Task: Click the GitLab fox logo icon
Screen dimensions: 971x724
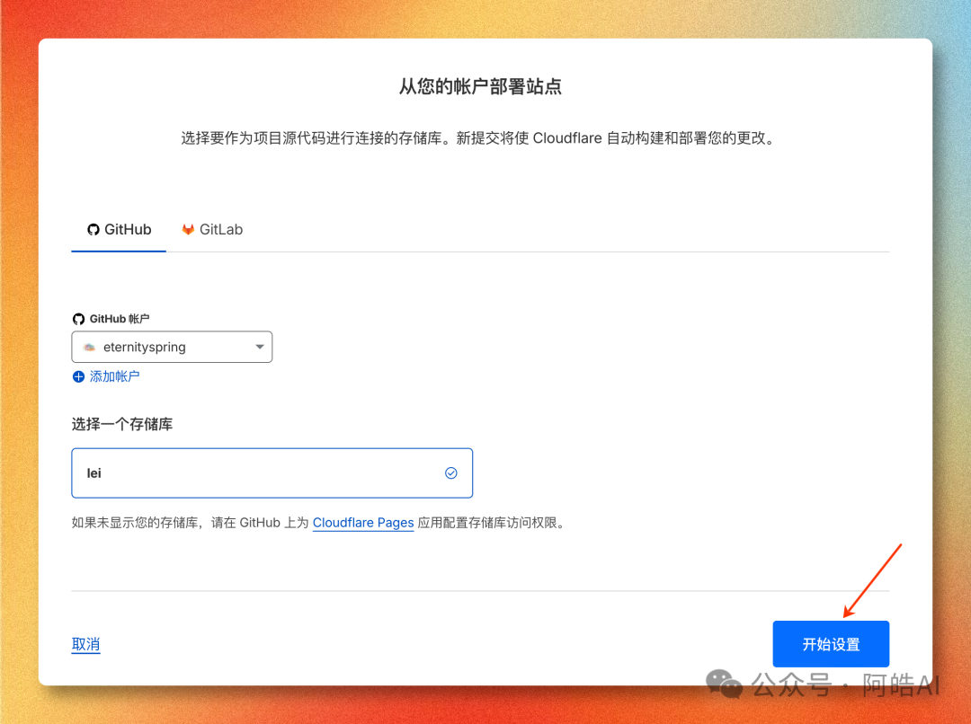Action: click(188, 230)
